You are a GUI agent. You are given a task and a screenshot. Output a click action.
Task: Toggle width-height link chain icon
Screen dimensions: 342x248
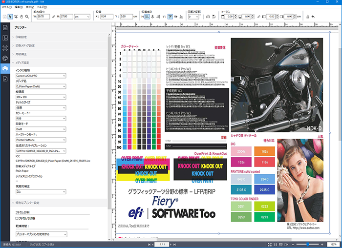tap(54, 17)
